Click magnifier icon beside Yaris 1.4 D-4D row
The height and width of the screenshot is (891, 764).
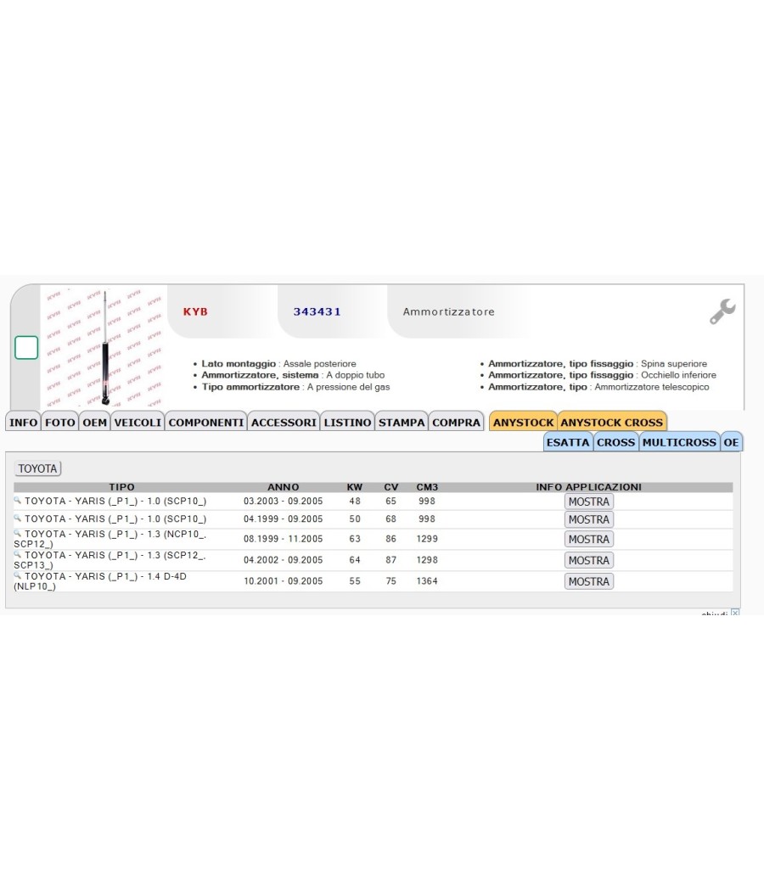click(x=18, y=575)
